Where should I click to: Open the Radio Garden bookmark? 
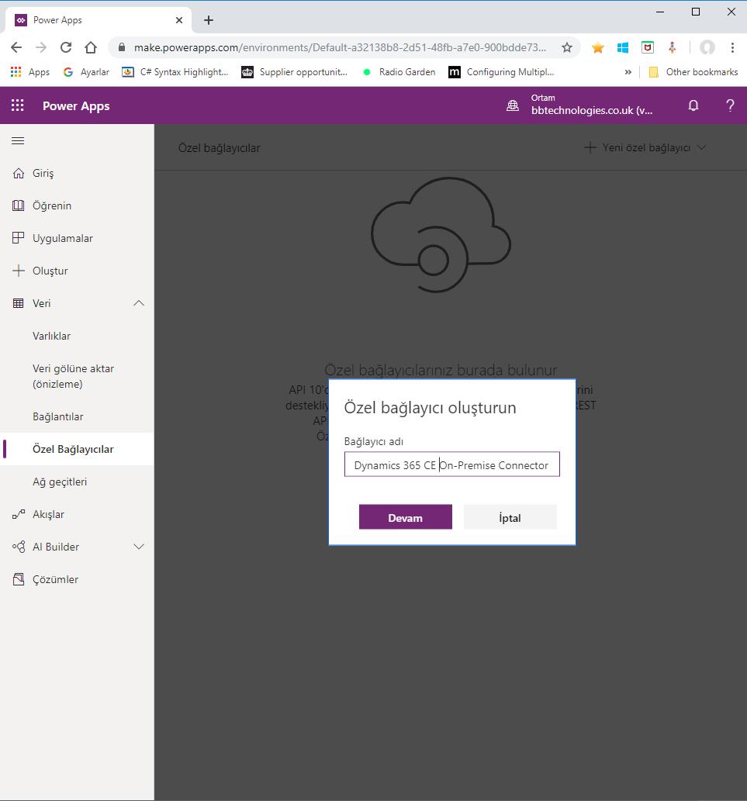[399, 72]
